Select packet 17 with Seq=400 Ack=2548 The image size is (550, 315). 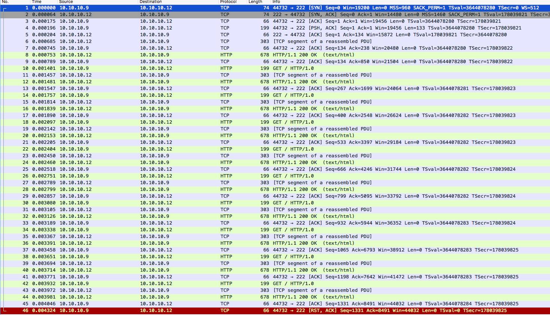tap(275, 115)
